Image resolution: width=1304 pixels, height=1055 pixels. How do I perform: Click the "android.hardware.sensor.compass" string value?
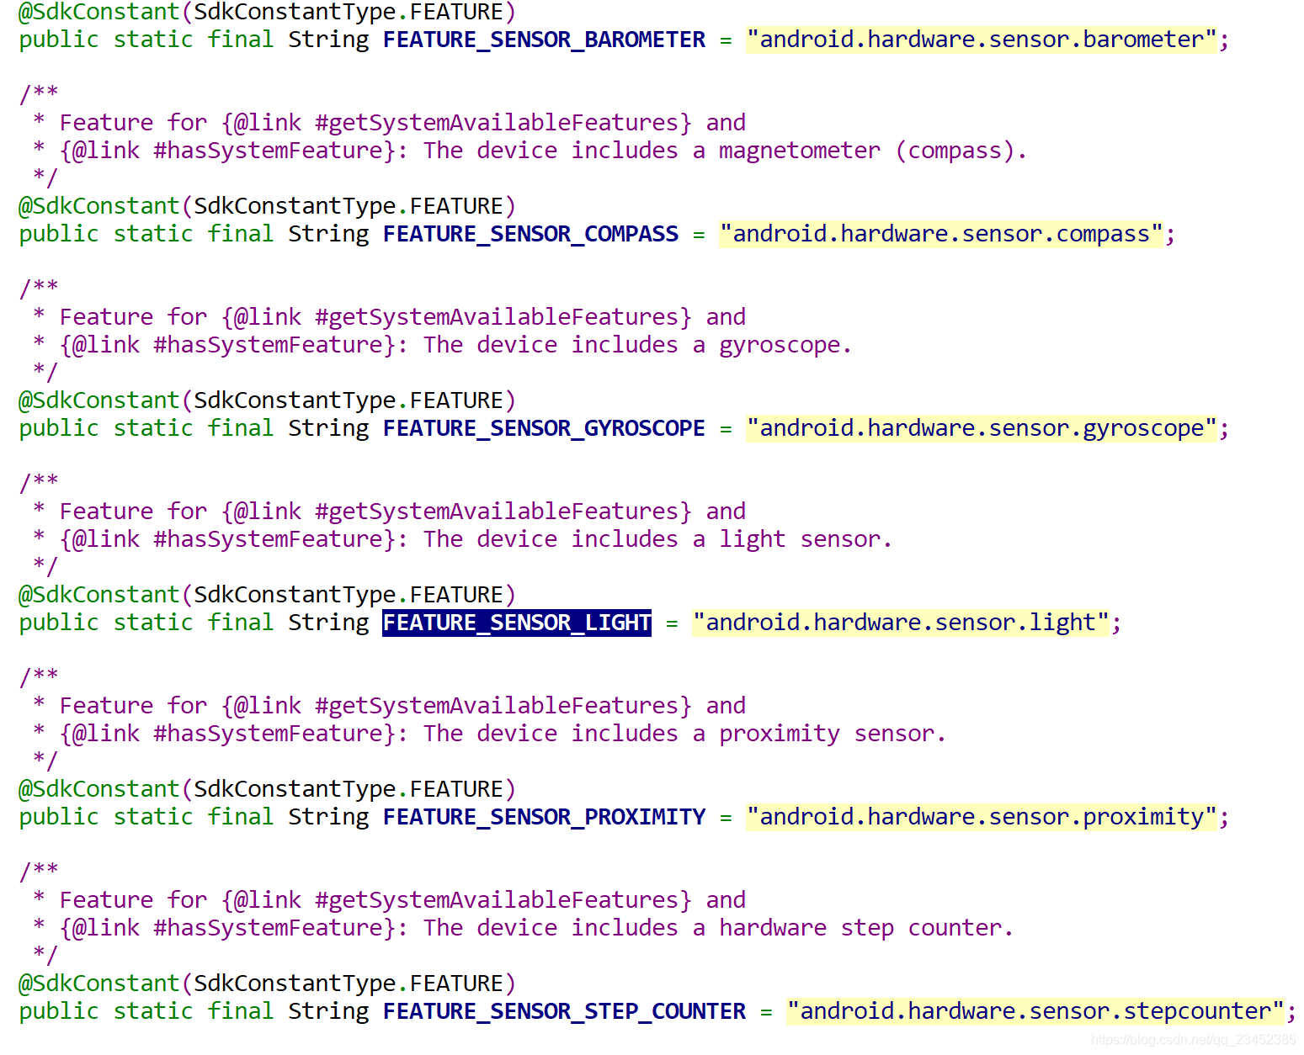coord(941,234)
